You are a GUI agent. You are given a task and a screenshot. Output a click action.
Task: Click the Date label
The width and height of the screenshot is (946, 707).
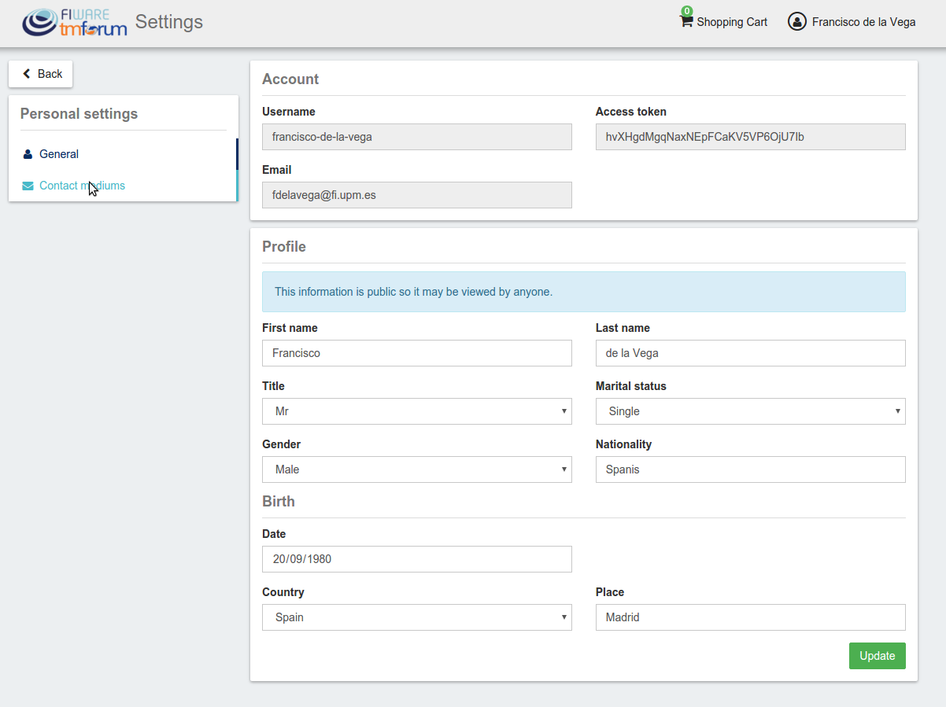[274, 534]
